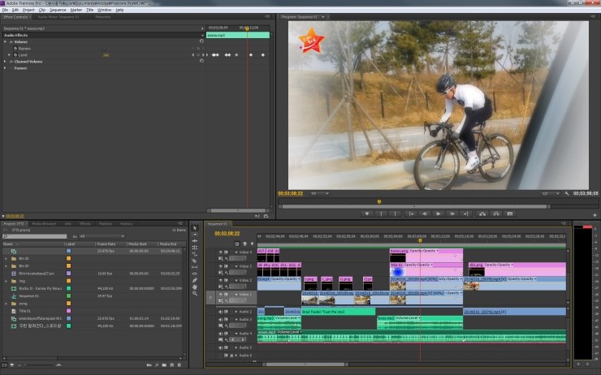
Task: Expand Channel Volume effect
Action: pyautogui.click(x=5, y=62)
